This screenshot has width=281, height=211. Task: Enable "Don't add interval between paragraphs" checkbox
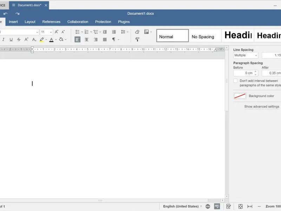[236, 81]
